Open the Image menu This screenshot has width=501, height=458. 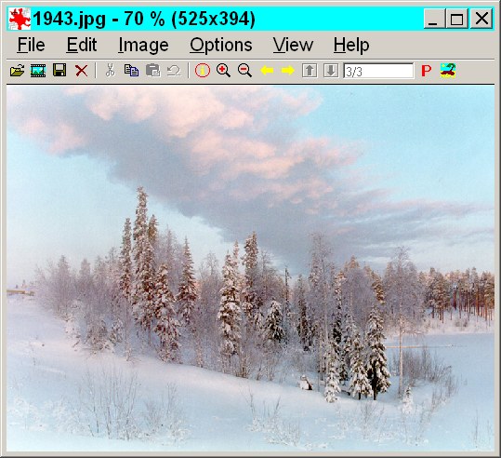click(x=143, y=45)
